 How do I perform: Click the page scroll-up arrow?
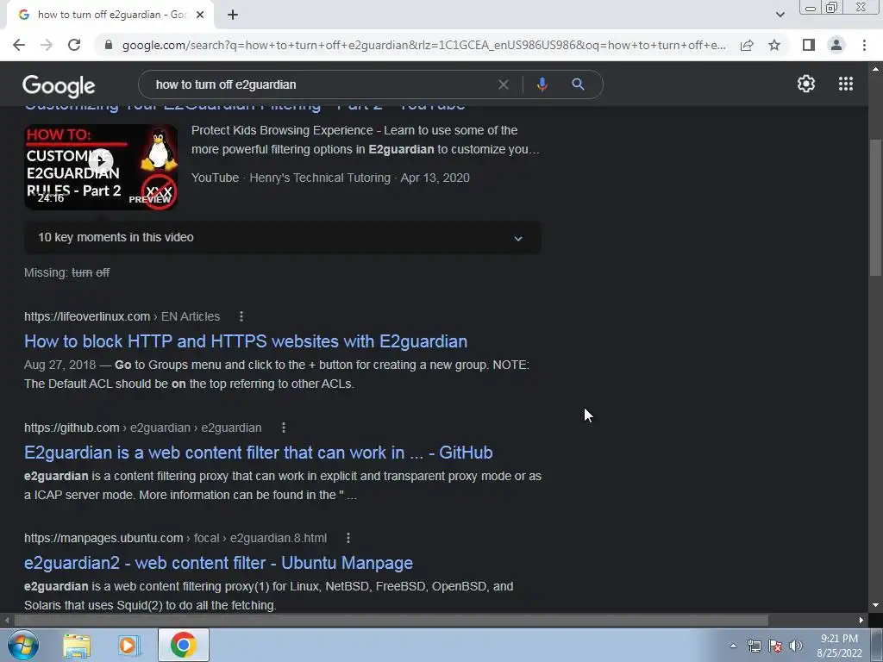(875, 69)
